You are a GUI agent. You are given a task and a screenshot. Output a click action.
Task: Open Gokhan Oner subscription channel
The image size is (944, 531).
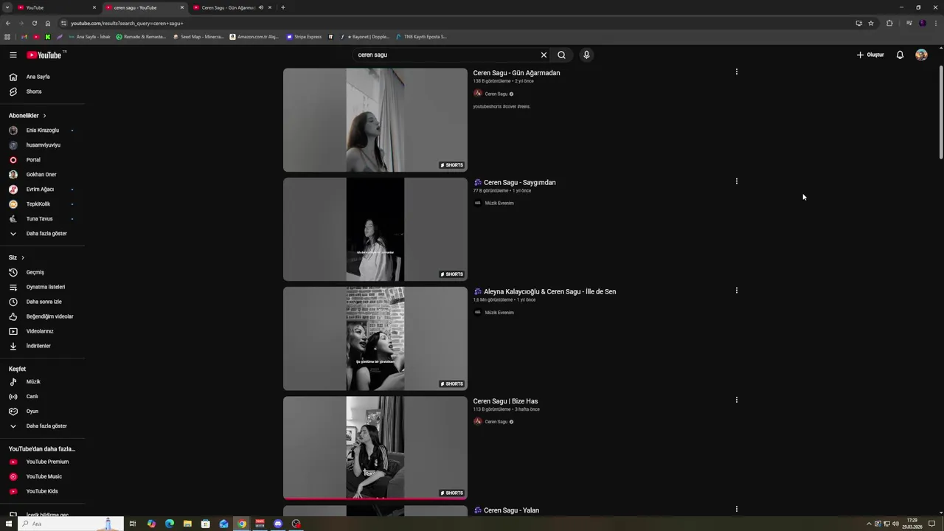(42, 175)
